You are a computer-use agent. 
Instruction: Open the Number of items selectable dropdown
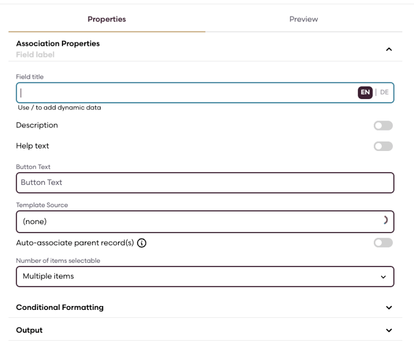[x=204, y=276]
